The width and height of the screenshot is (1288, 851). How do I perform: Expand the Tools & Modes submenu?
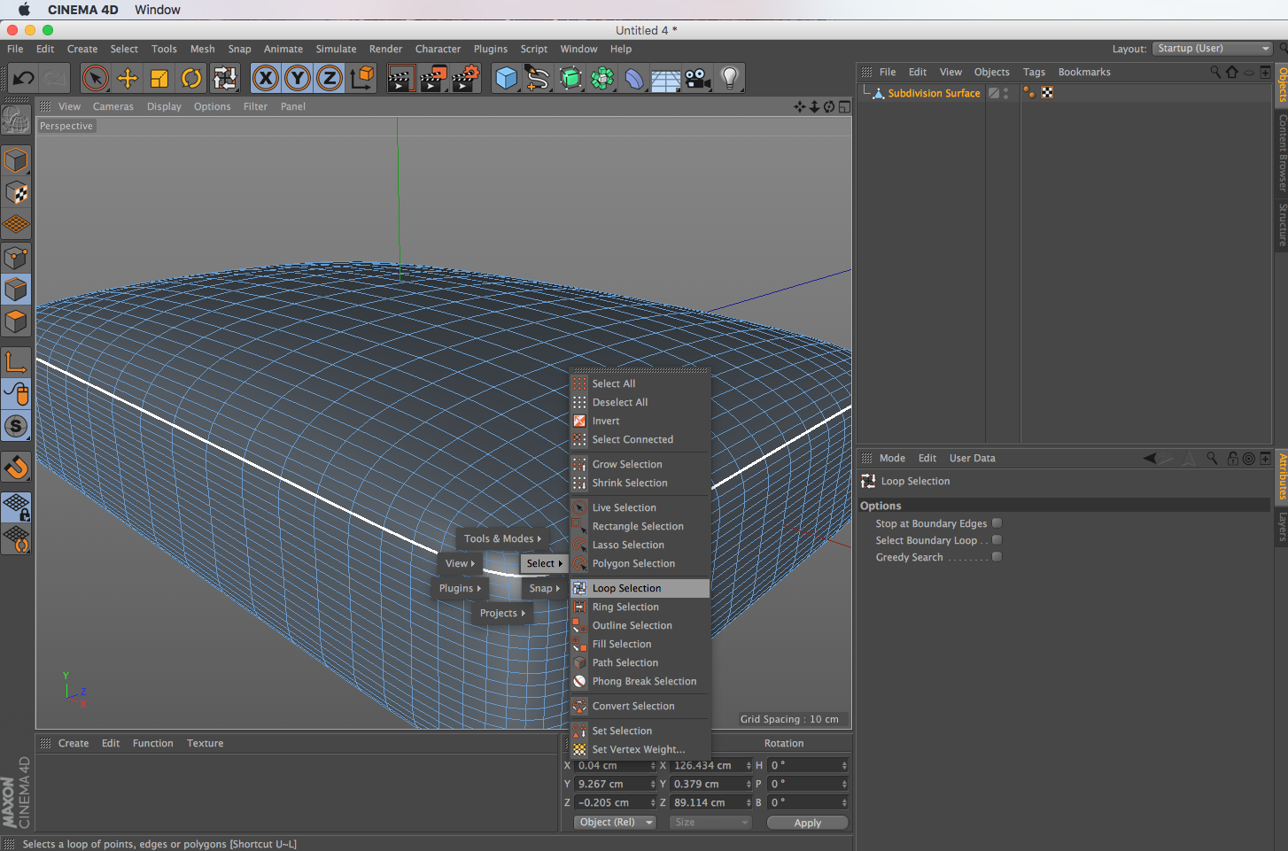click(x=501, y=538)
